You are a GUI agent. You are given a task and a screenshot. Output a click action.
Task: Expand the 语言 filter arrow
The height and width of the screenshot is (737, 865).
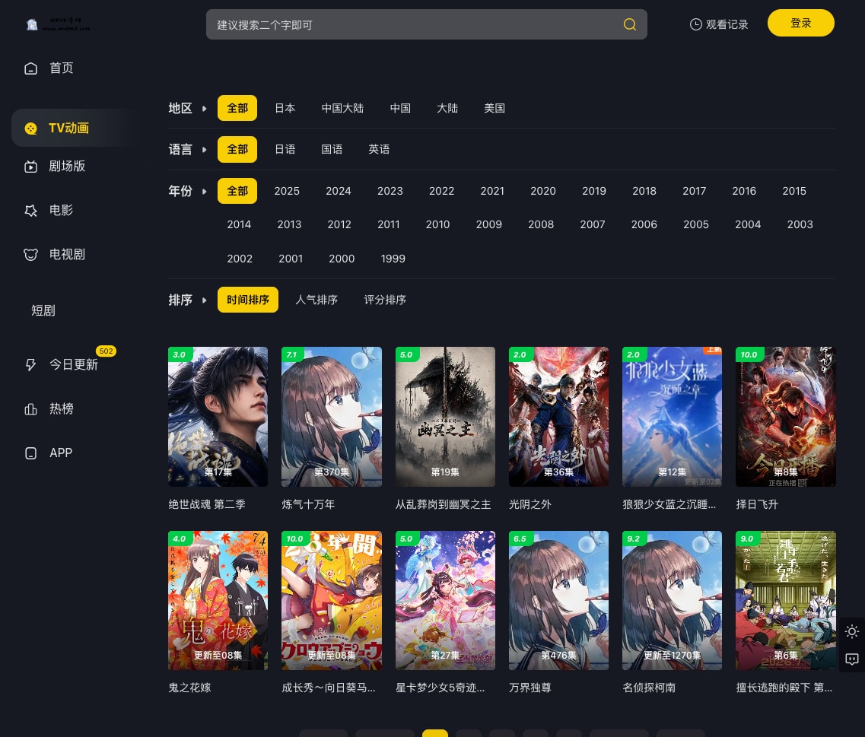click(x=204, y=150)
